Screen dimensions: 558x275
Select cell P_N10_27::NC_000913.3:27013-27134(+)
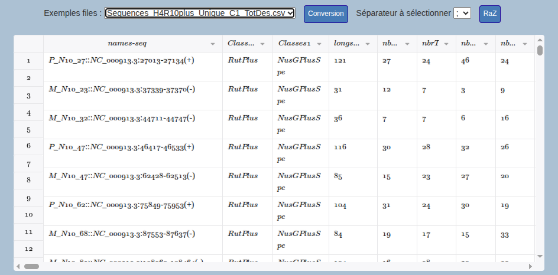[x=122, y=60]
